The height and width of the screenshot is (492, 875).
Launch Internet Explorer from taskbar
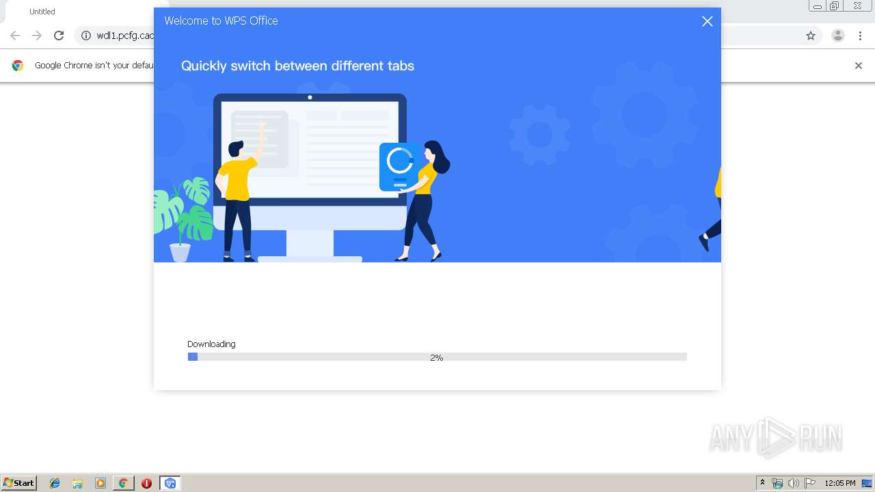click(x=55, y=483)
